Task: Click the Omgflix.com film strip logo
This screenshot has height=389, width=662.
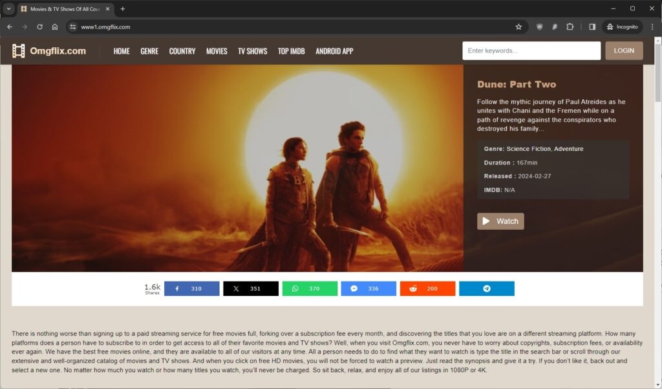Action: coord(18,50)
